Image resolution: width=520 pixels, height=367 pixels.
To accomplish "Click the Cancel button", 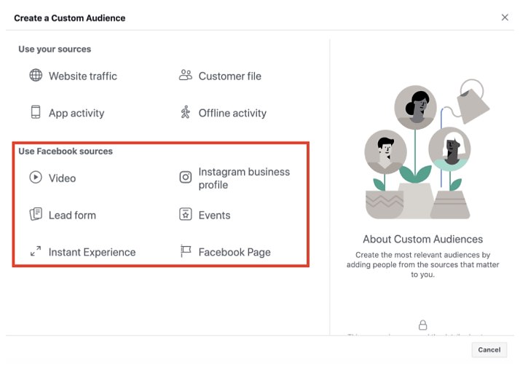I will 489,350.
